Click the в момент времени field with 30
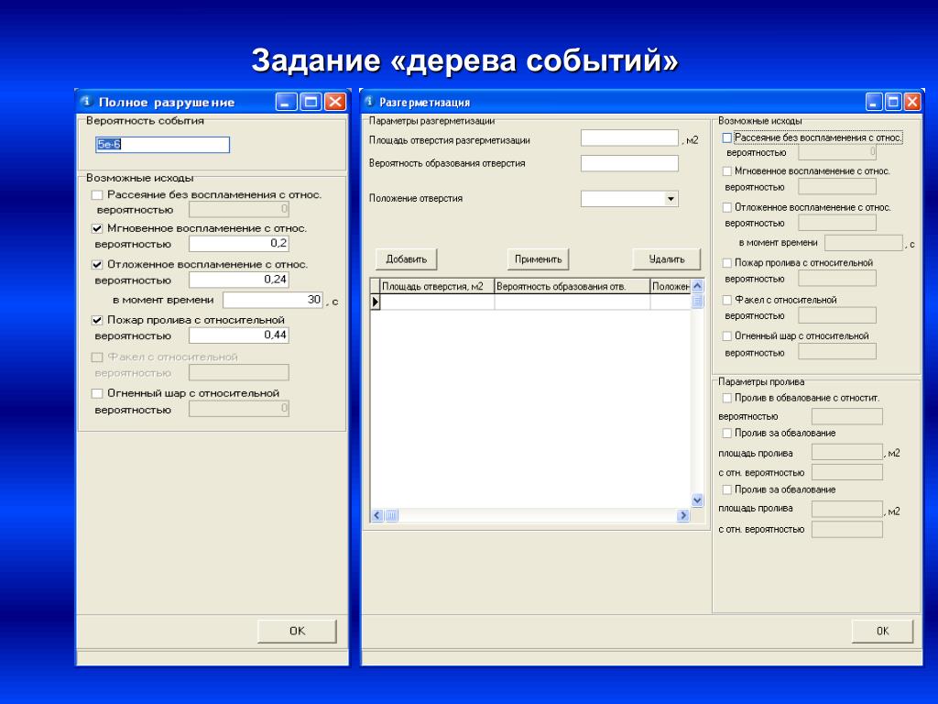938x704 pixels. [273, 300]
